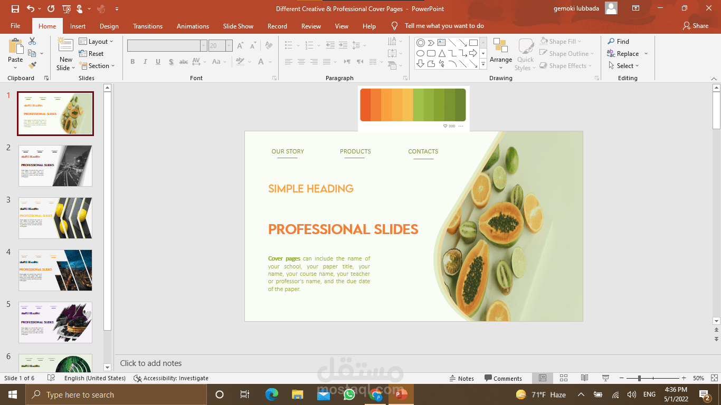Start Slide Show from status bar icon
The width and height of the screenshot is (721, 405).
pyautogui.click(x=605, y=378)
